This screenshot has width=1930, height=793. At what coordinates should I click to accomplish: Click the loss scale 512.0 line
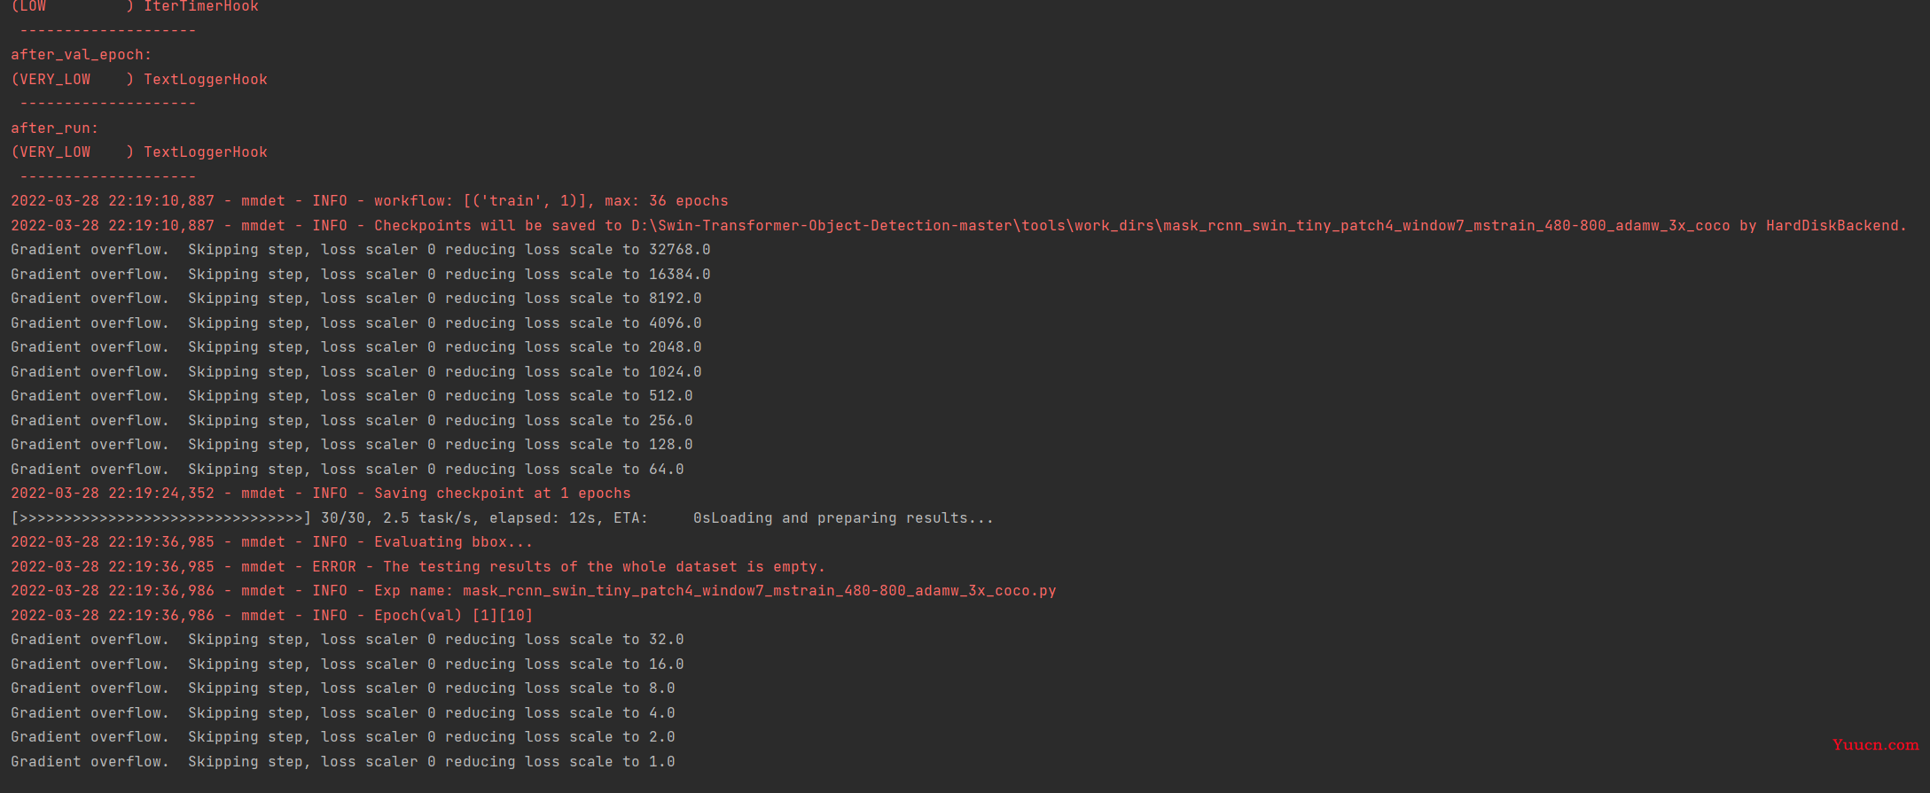click(x=352, y=396)
